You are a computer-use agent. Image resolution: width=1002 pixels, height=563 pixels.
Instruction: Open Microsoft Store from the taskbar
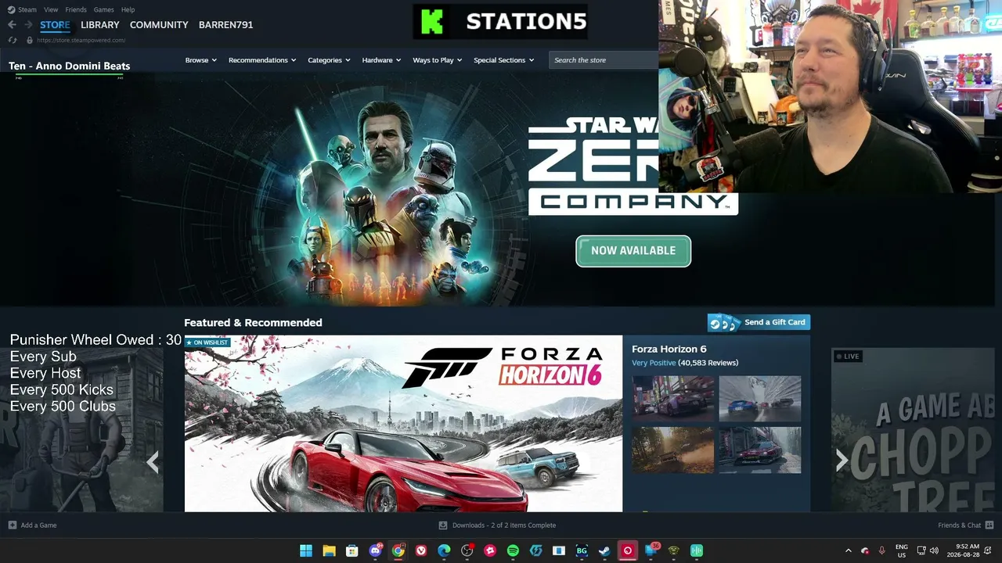352,550
